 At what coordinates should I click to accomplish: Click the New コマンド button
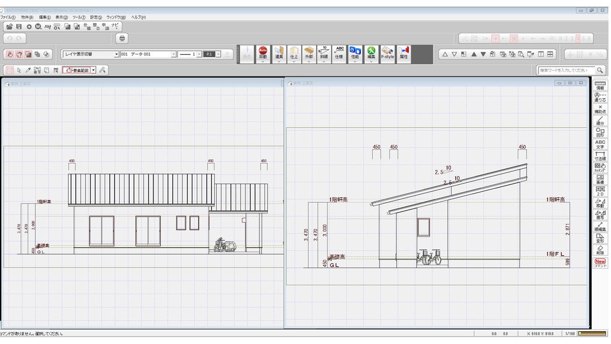click(600, 263)
